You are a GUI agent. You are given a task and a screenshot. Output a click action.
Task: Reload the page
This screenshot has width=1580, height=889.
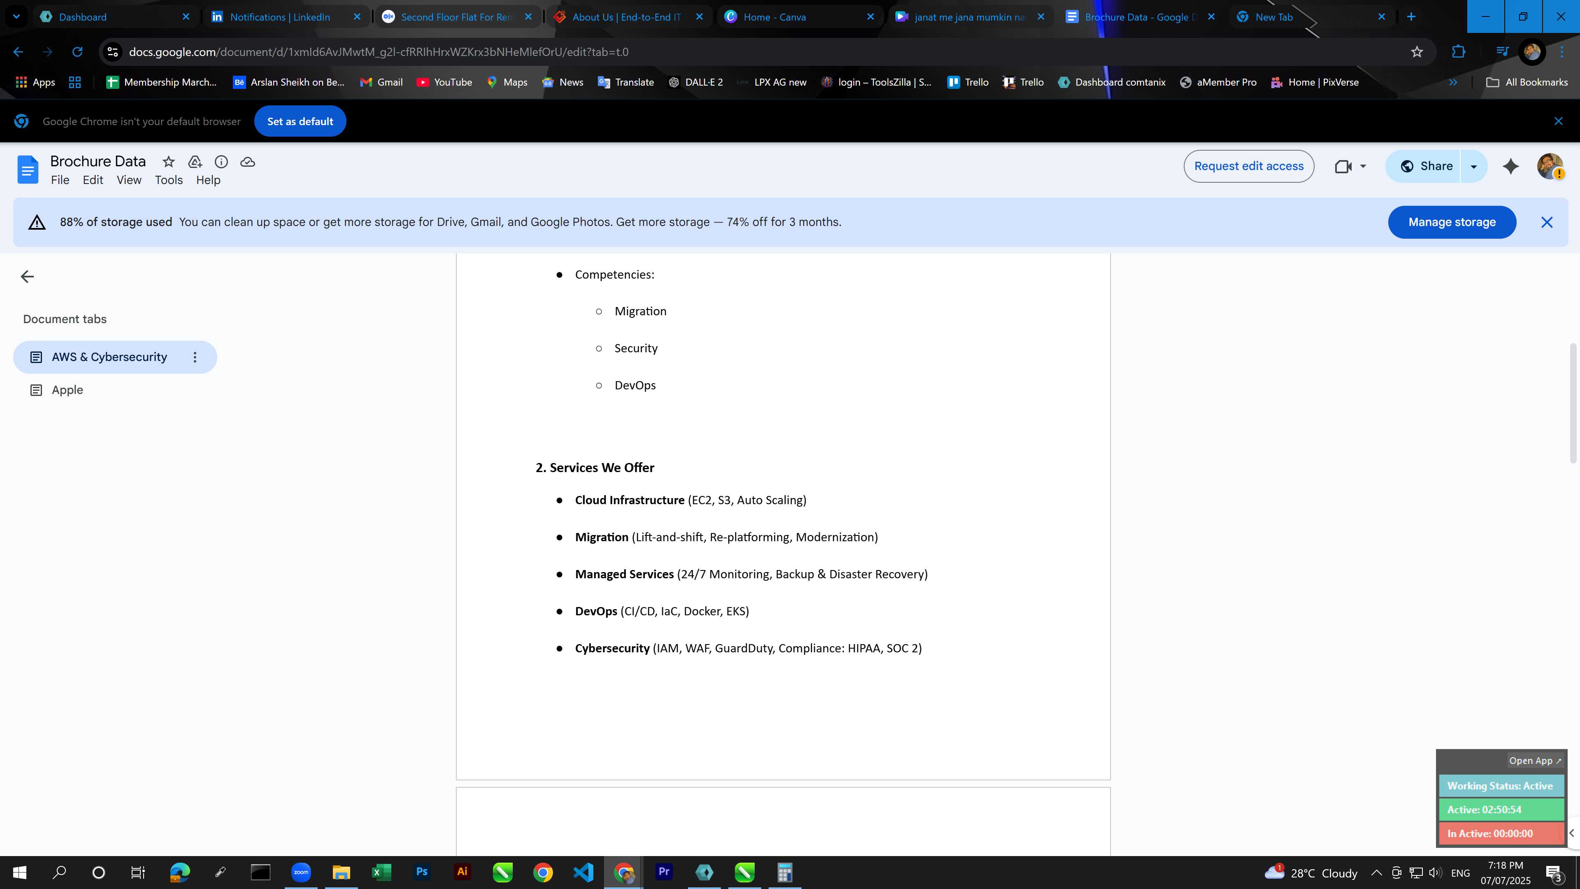77,52
